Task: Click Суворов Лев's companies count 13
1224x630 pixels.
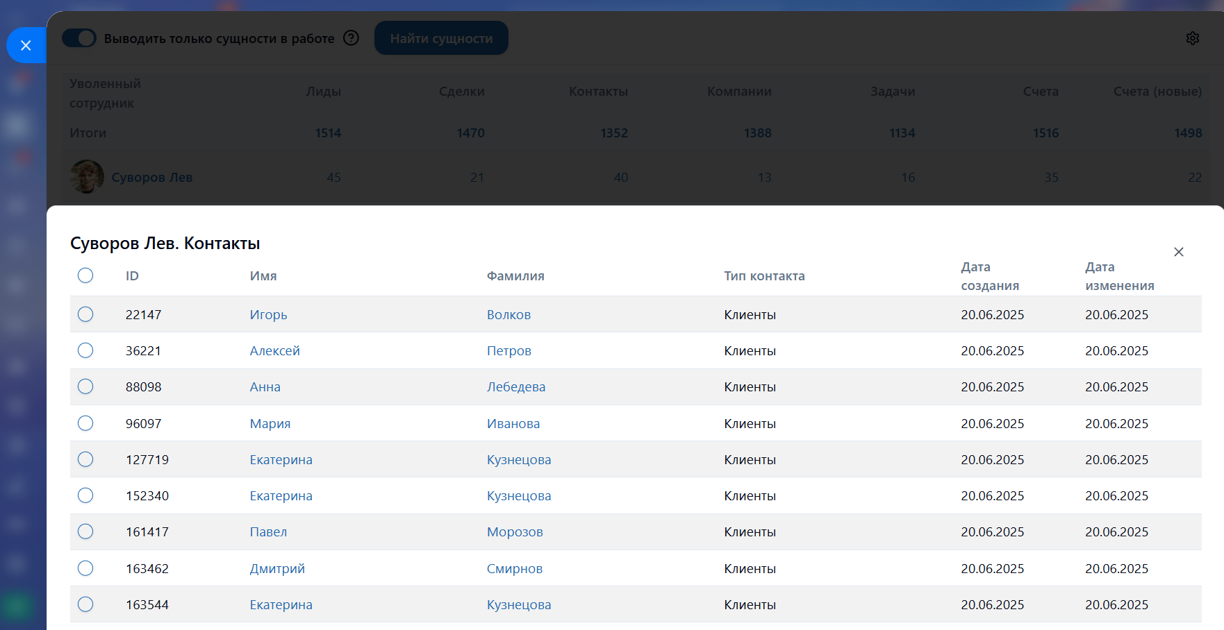Action: (x=765, y=177)
